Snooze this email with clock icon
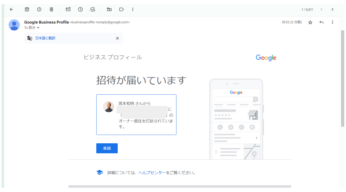 [80, 9]
